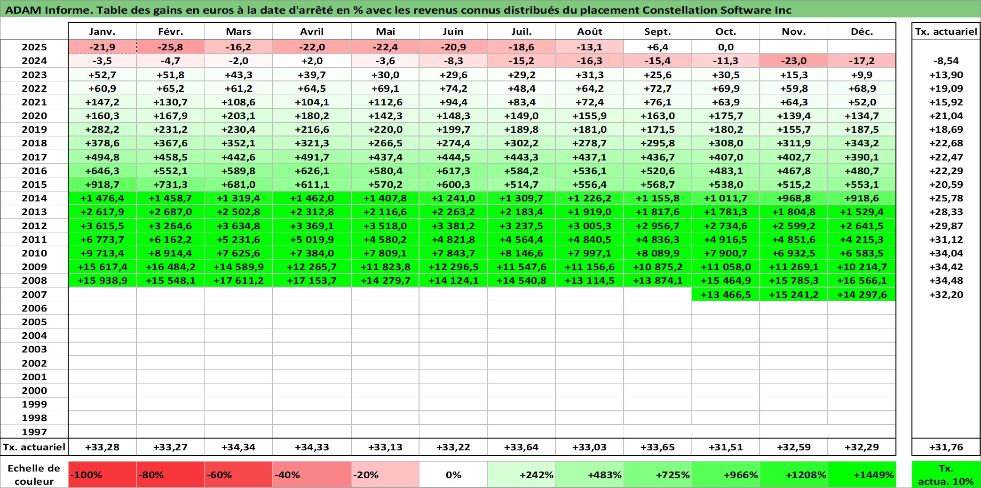The width and height of the screenshot is (981, 488).
Task: Click cell +6,4 for Sept. 2025
Action: point(657,47)
